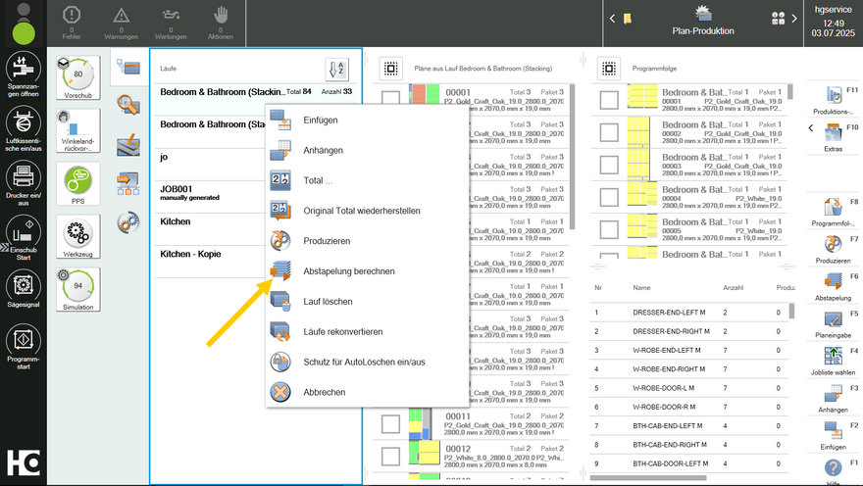Select the magnifier search tab icon
863x486 pixels.
(x=128, y=105)
